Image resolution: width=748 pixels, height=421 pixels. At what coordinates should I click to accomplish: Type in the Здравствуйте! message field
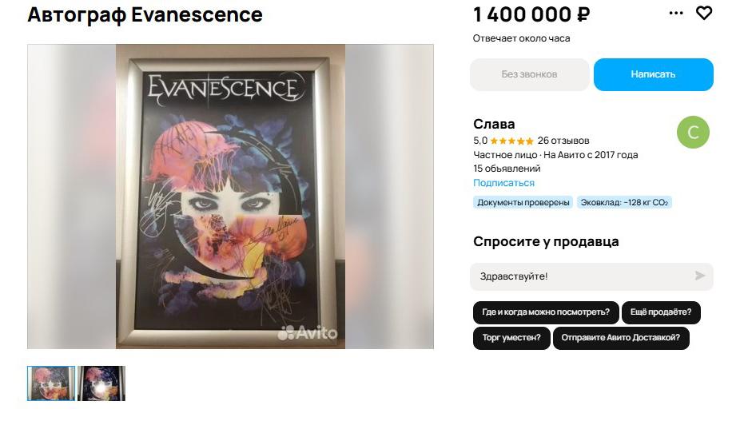tap(579, 276)
